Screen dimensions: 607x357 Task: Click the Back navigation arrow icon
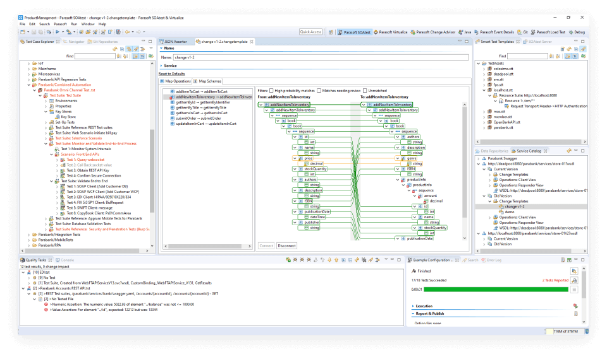click(x=127, y=32)
